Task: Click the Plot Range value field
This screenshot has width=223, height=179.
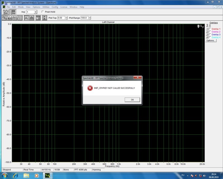Action: pos(85,18)
